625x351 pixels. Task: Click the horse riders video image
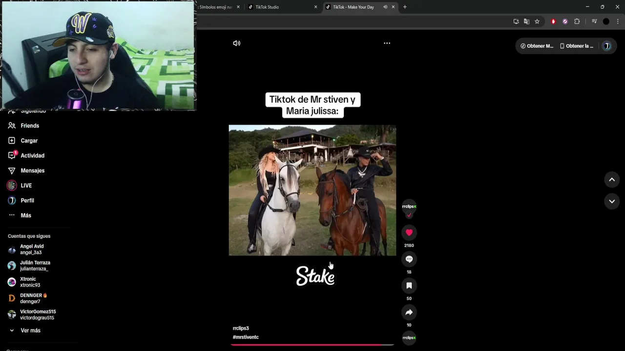tap(312, 190)
